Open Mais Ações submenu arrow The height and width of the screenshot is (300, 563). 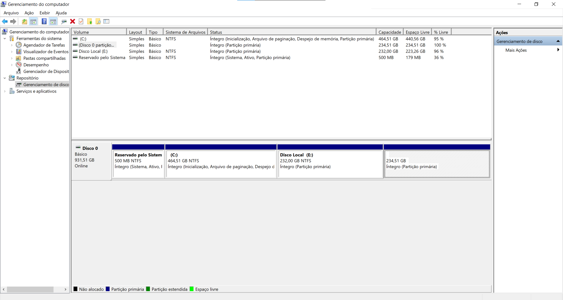coord(558,50)
